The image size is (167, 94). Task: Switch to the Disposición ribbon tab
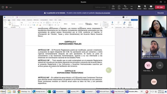coord(29,20)
